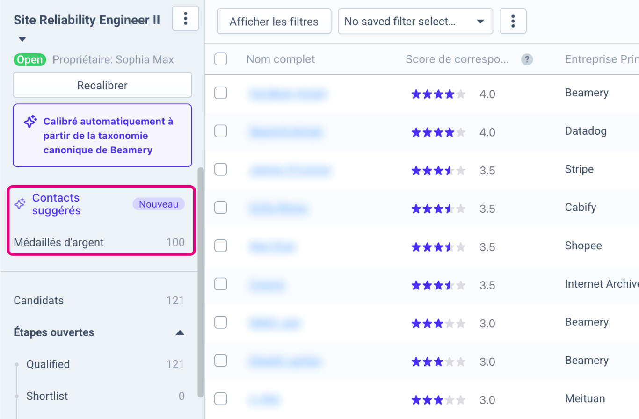Open the saved filter dropdown
Screen dimensions: 639x419
[x=415, y=22]
